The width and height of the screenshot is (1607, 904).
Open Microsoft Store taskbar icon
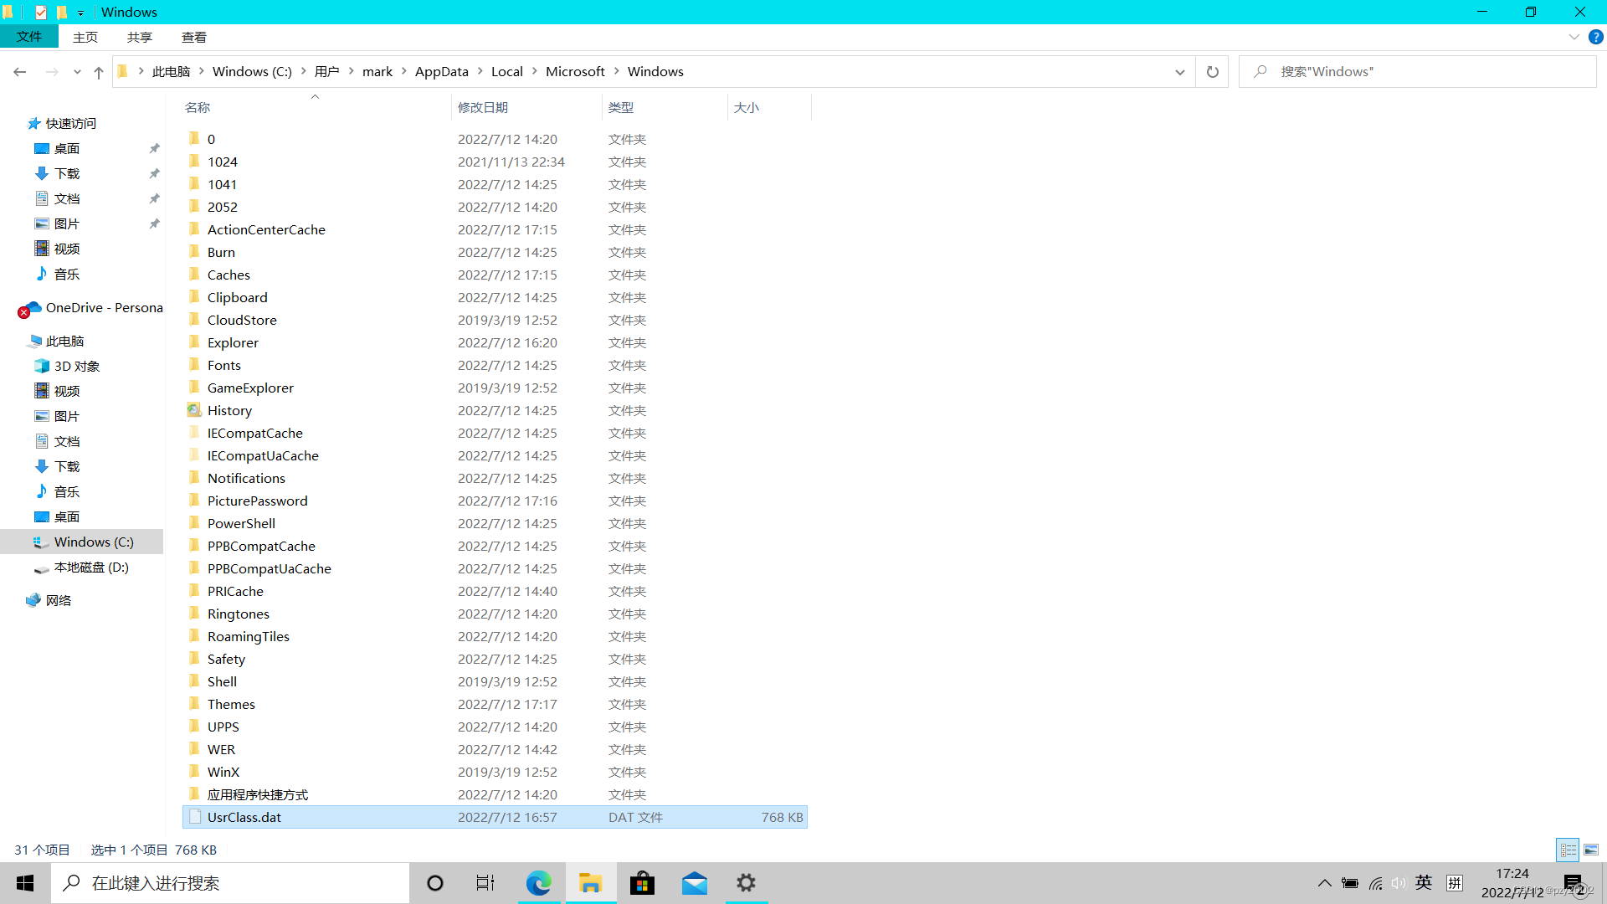642,883
